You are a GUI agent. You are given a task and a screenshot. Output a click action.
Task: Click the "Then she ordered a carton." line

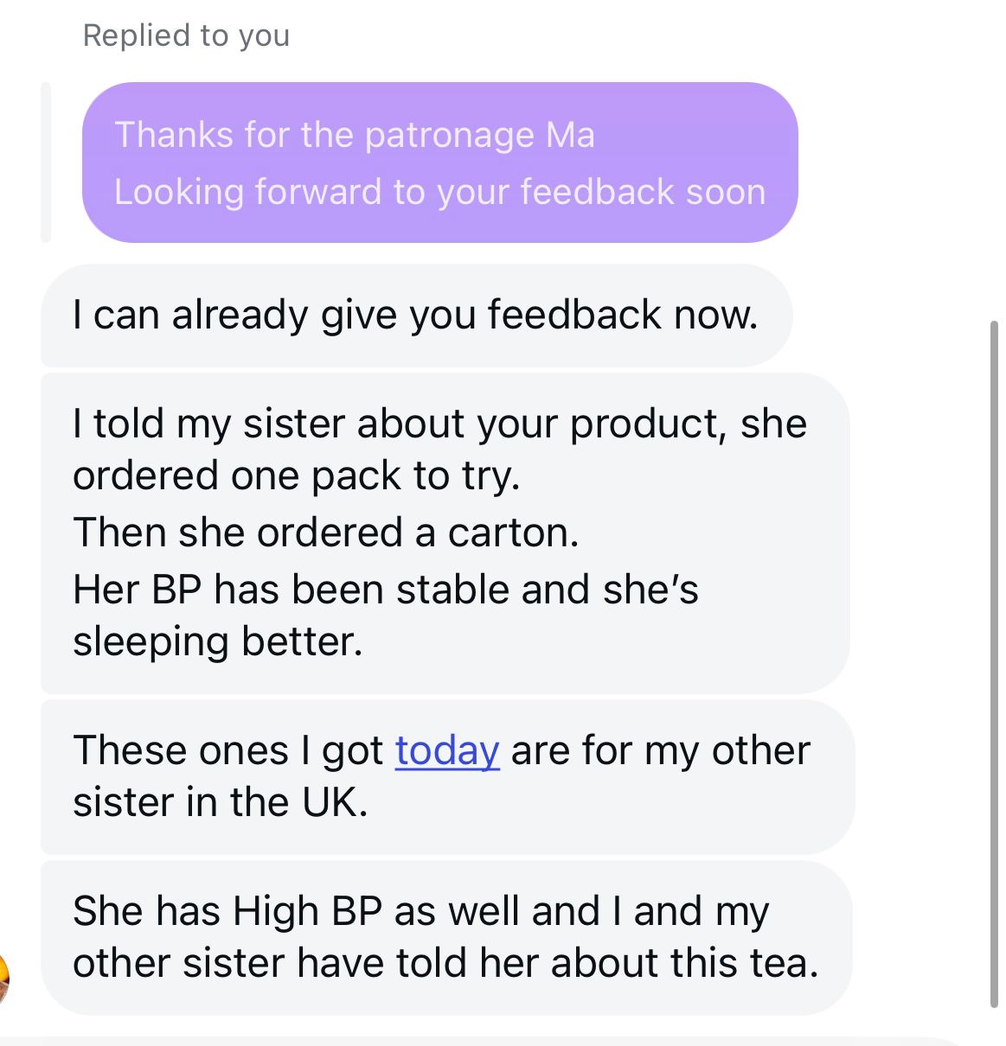[x=325, y=533]
